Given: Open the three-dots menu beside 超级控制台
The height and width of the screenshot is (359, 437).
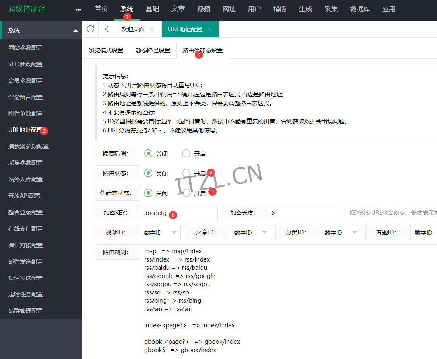Looking at the screenshot, I should 78,9.
